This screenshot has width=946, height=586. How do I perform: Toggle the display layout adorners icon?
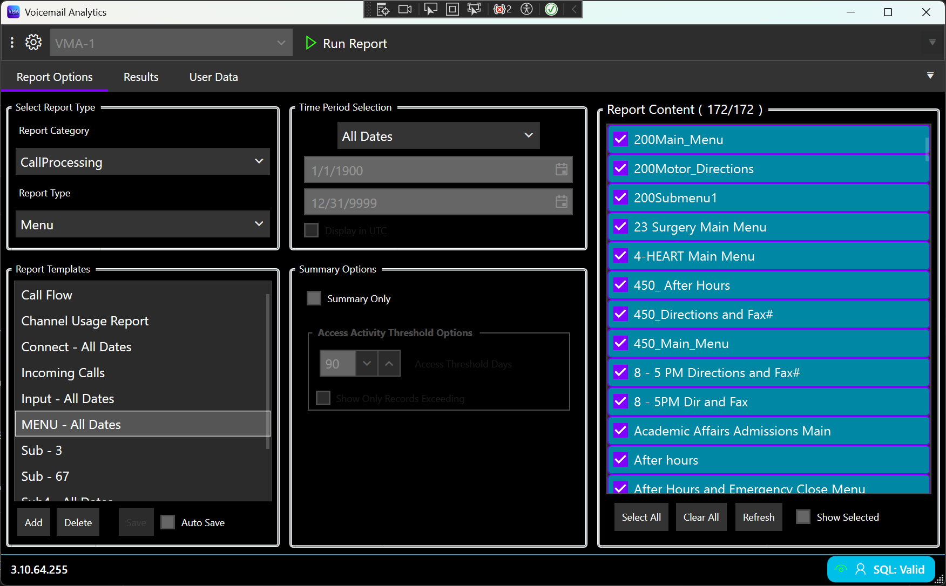pyautogui.click(x=452, y=9)
